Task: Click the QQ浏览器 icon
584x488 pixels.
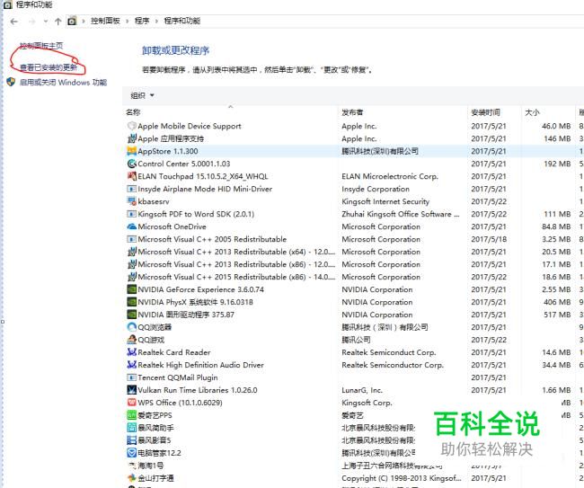Action: pos(131,327)
